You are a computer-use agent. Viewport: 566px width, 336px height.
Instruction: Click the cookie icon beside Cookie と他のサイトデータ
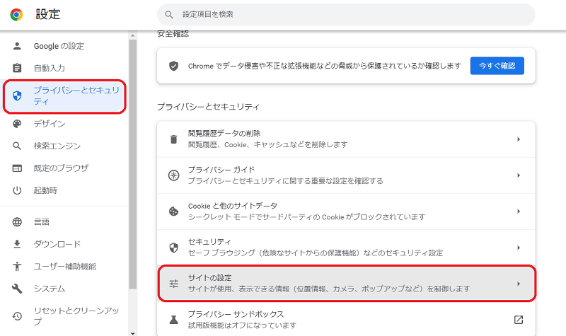pyautogui.click(x=173, y=211)
